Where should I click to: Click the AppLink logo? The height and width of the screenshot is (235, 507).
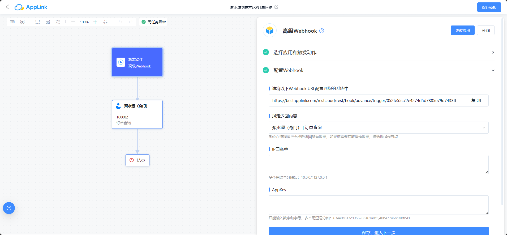click(31, 7)
